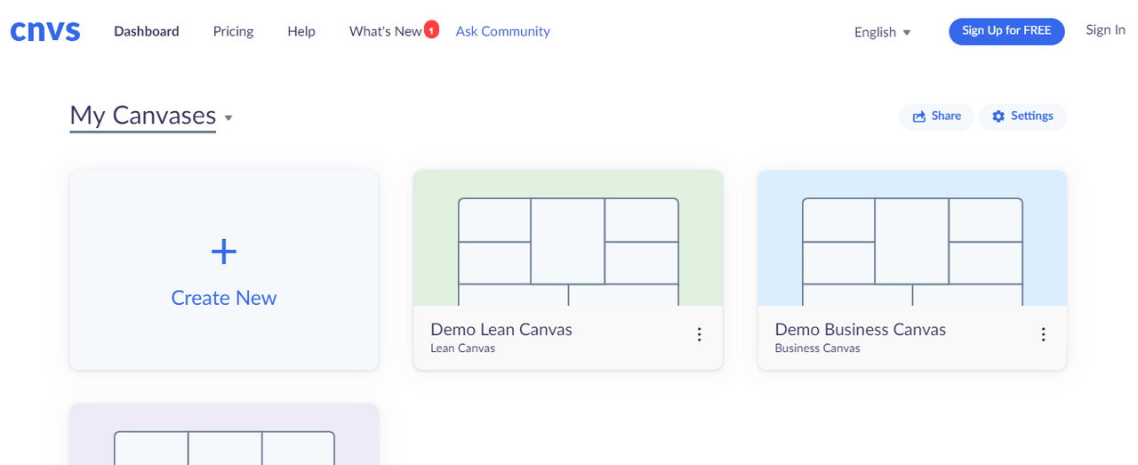The height and width of the screenshot is (465, 1138).
Task: Click the My Canvases heading
Action: coord(143,116)
